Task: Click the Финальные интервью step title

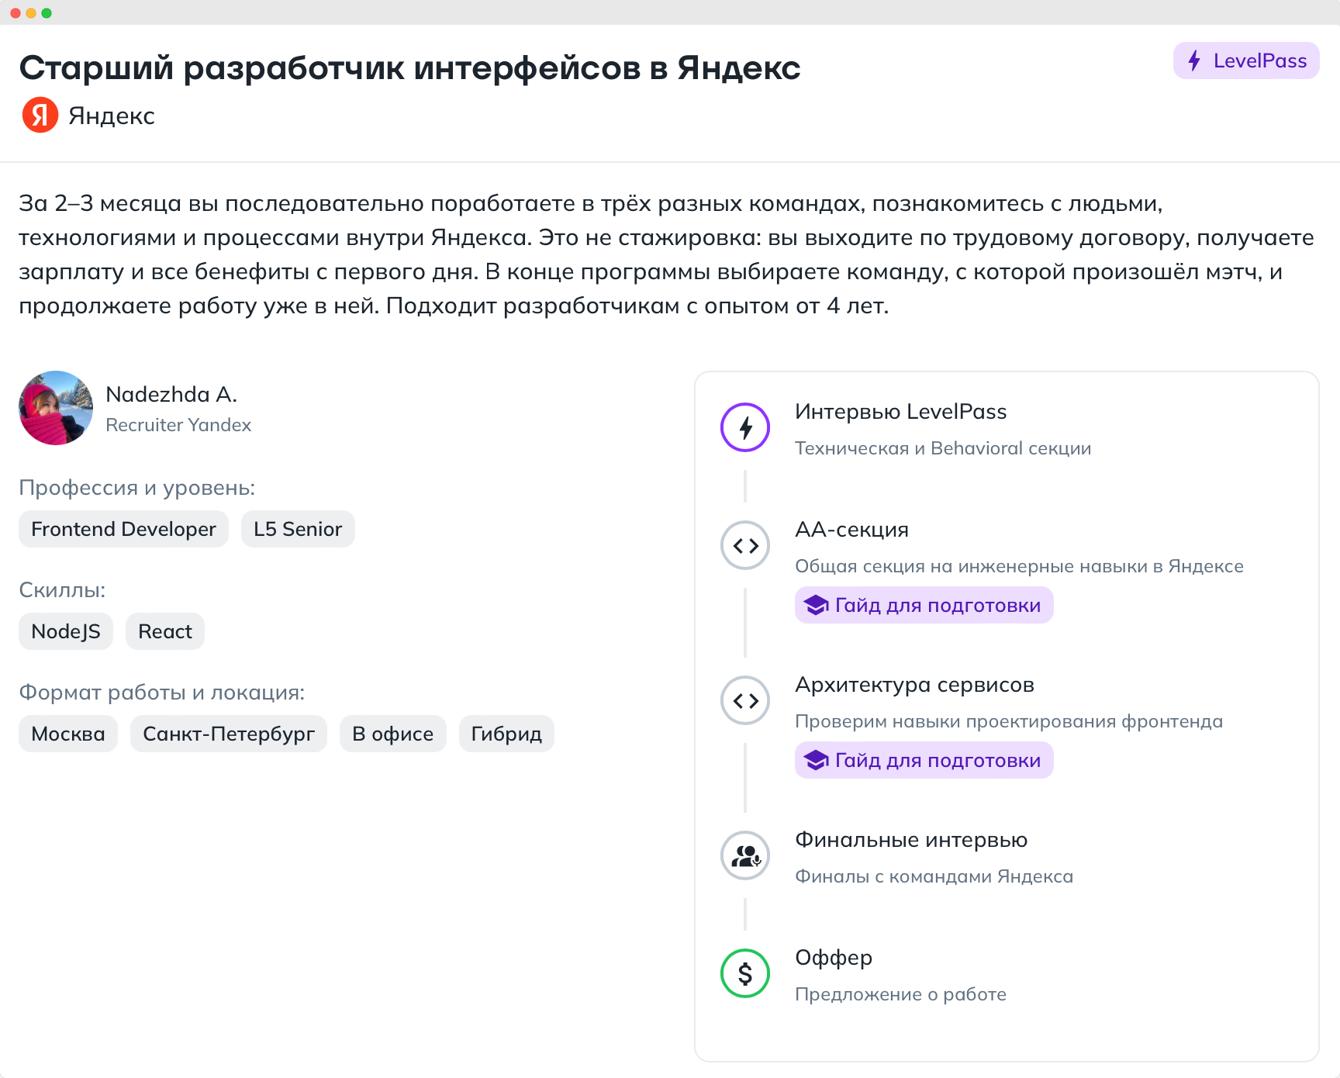Action: coord(911,840)
